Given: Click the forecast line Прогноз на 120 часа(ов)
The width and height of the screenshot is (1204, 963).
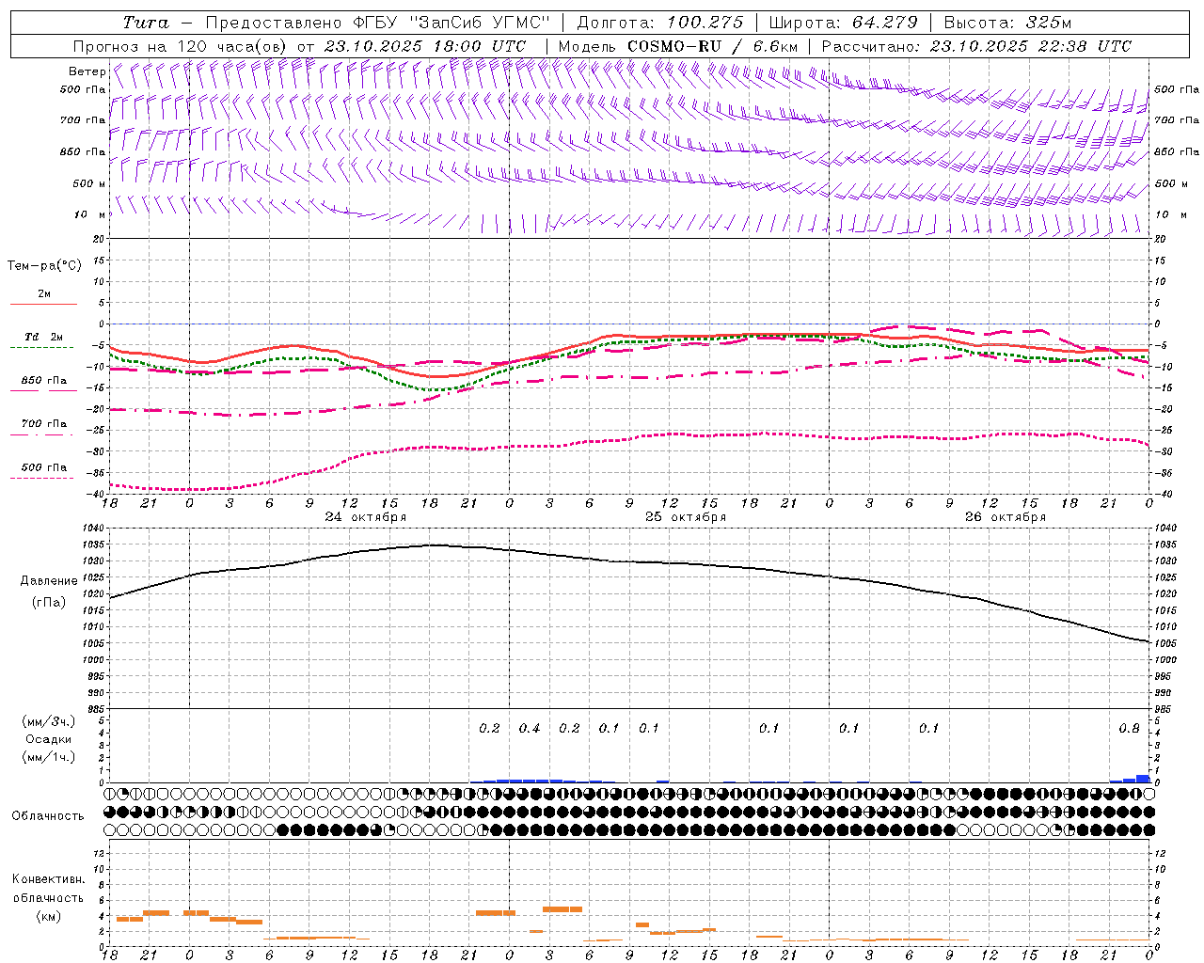Looking at the screenshot, I should point(180,46).
